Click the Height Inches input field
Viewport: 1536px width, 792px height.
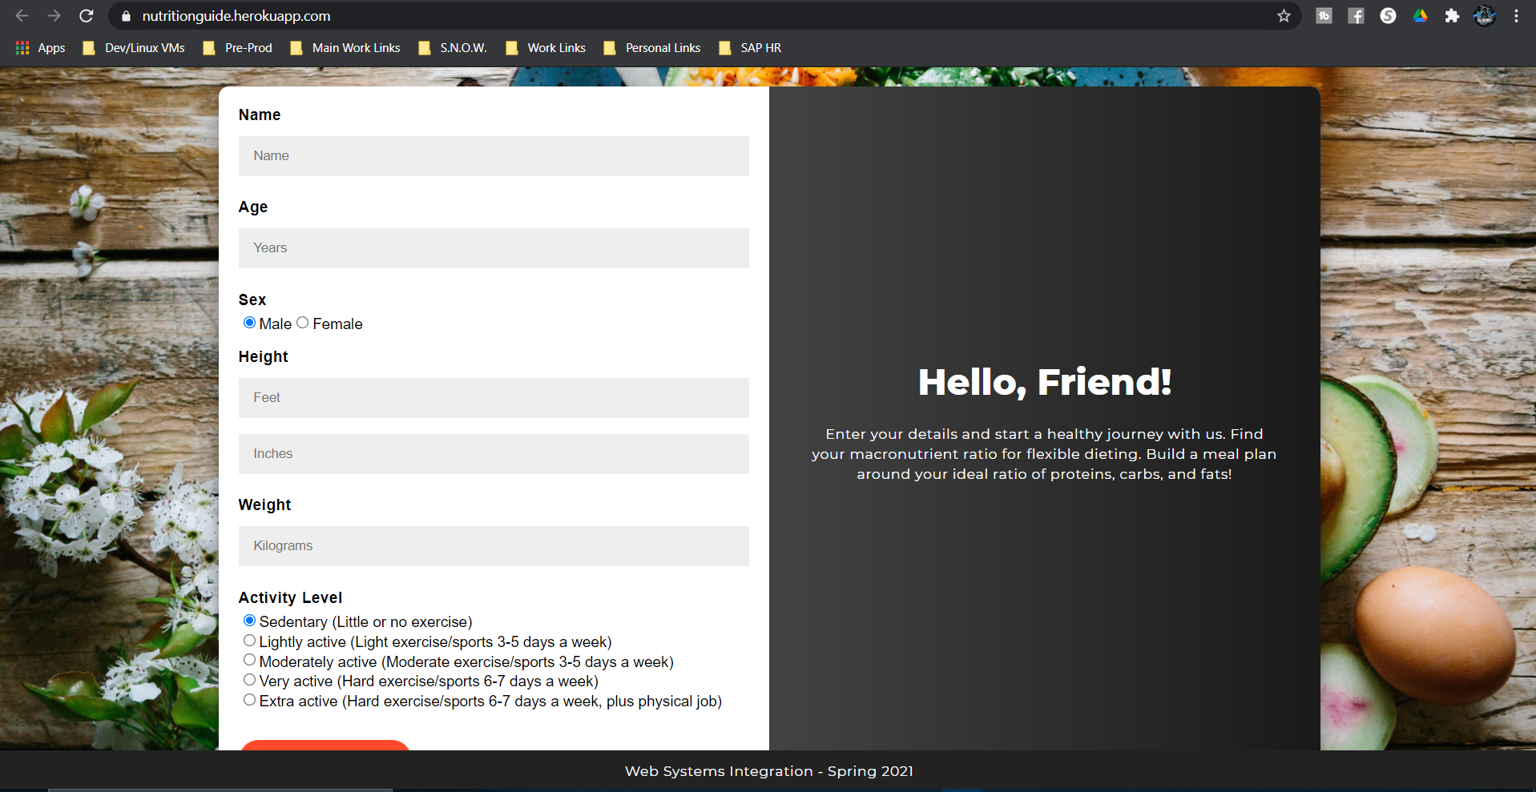[x=494, y=454]
